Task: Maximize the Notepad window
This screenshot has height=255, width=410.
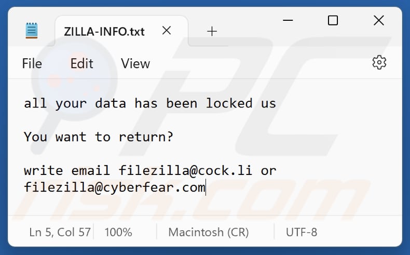Action: coord(333,21)
